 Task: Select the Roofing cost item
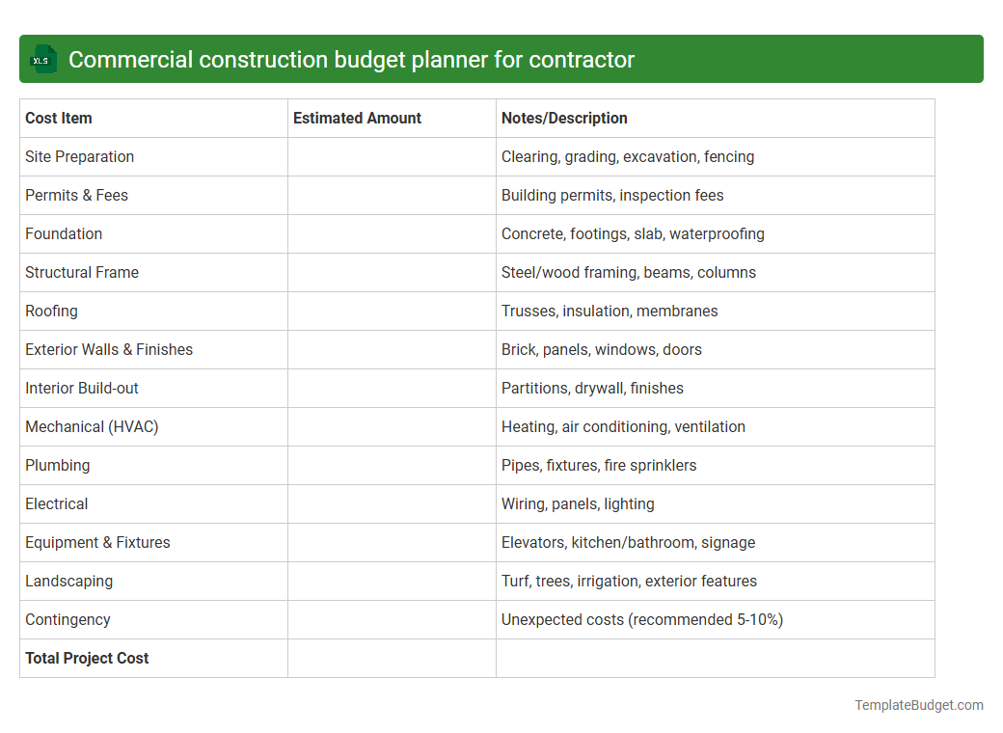click(51, 311)
